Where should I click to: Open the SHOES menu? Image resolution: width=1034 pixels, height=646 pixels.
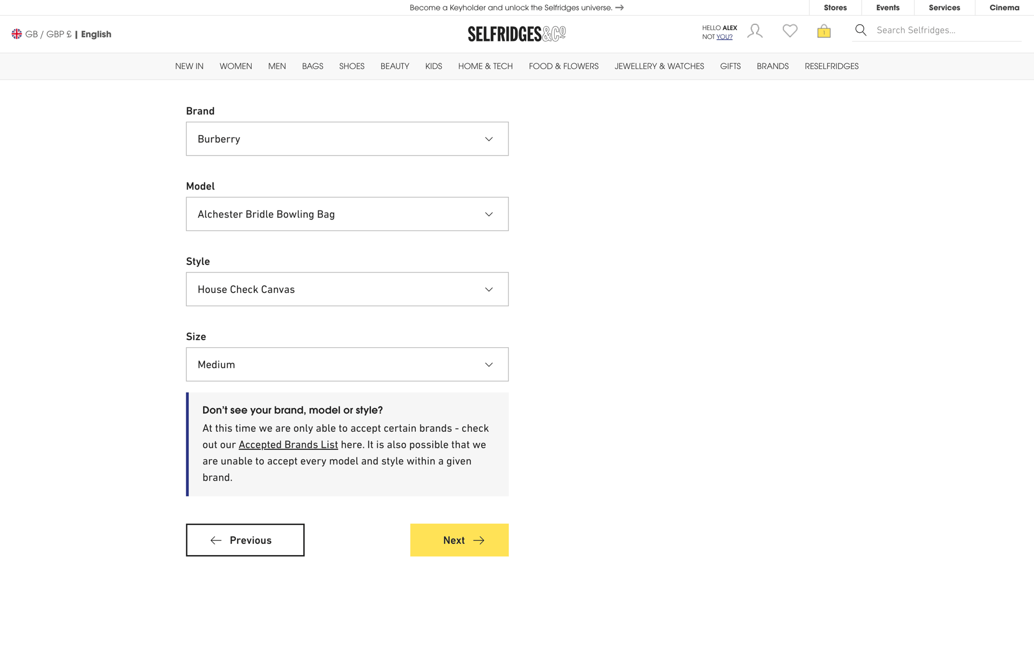(352, 66)
